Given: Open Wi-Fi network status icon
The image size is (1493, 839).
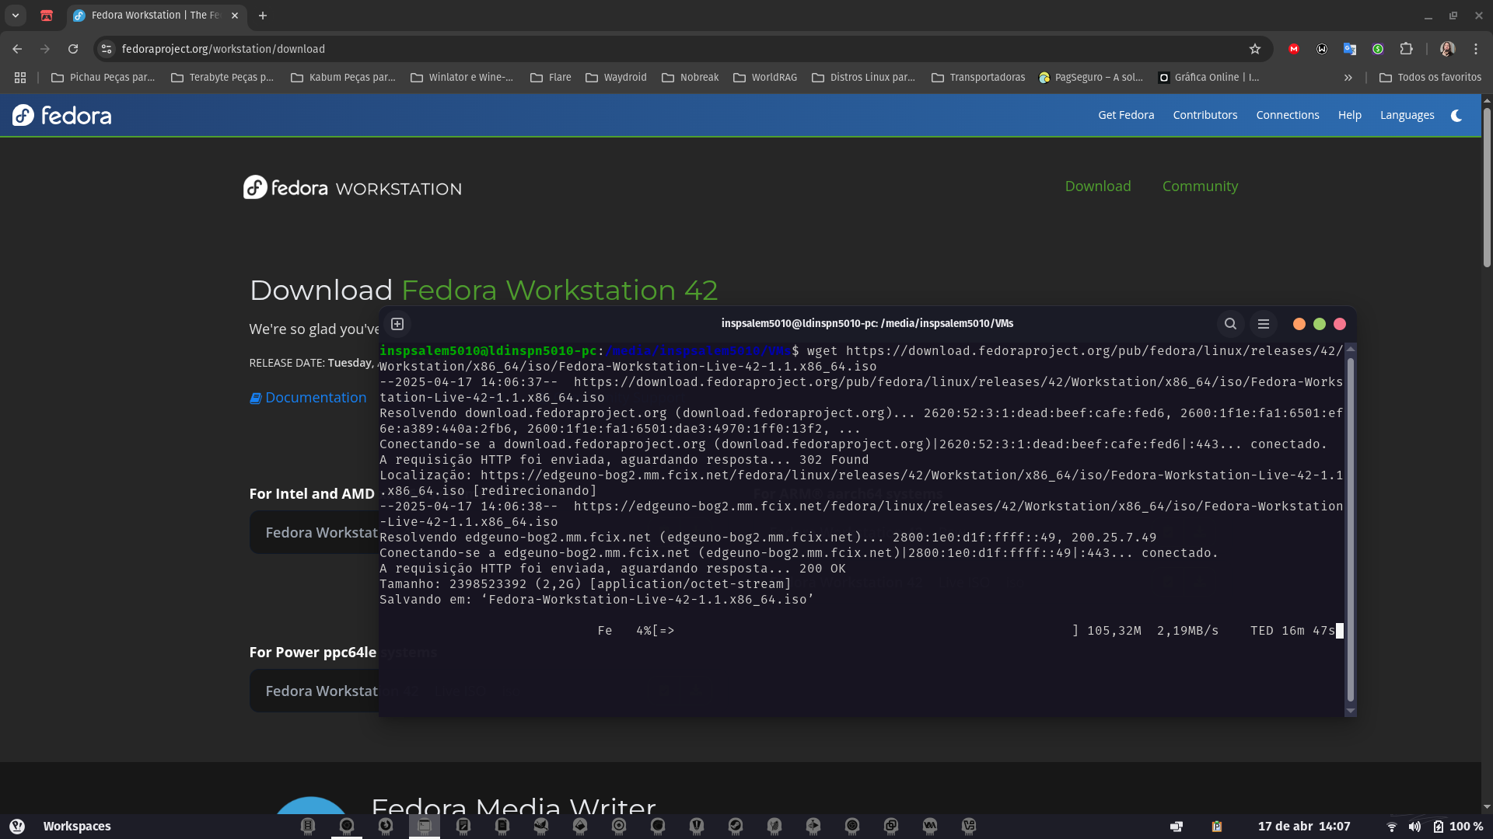Looking at the screenshot, I should click(1392, 827).
